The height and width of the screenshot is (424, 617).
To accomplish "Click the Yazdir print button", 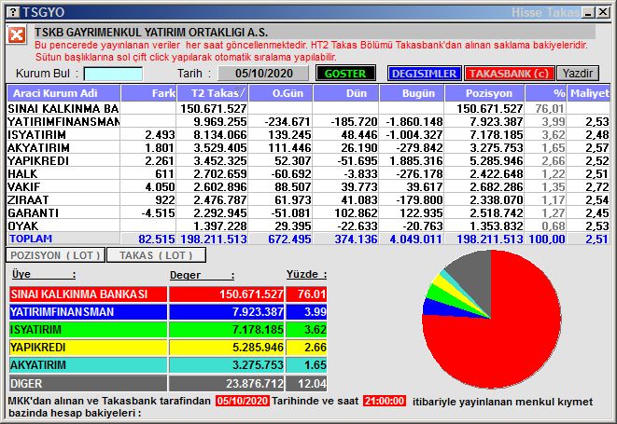I will [x=578, y=74].
